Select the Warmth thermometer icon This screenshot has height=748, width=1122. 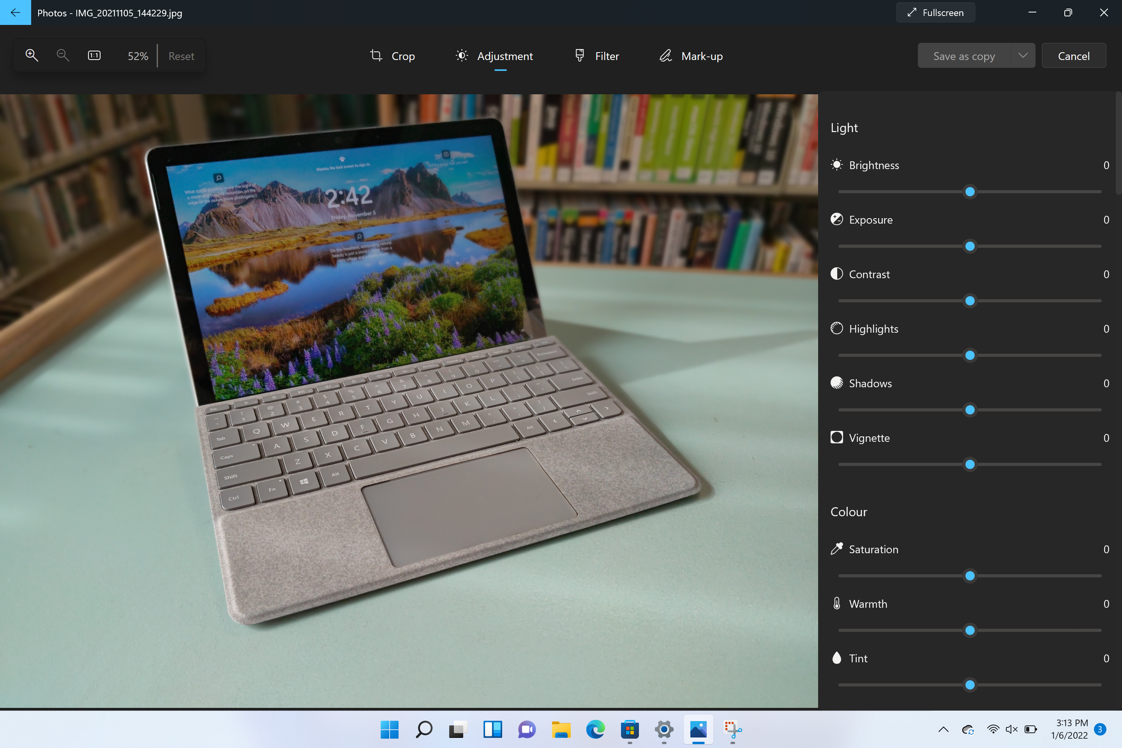click(837, 603)
